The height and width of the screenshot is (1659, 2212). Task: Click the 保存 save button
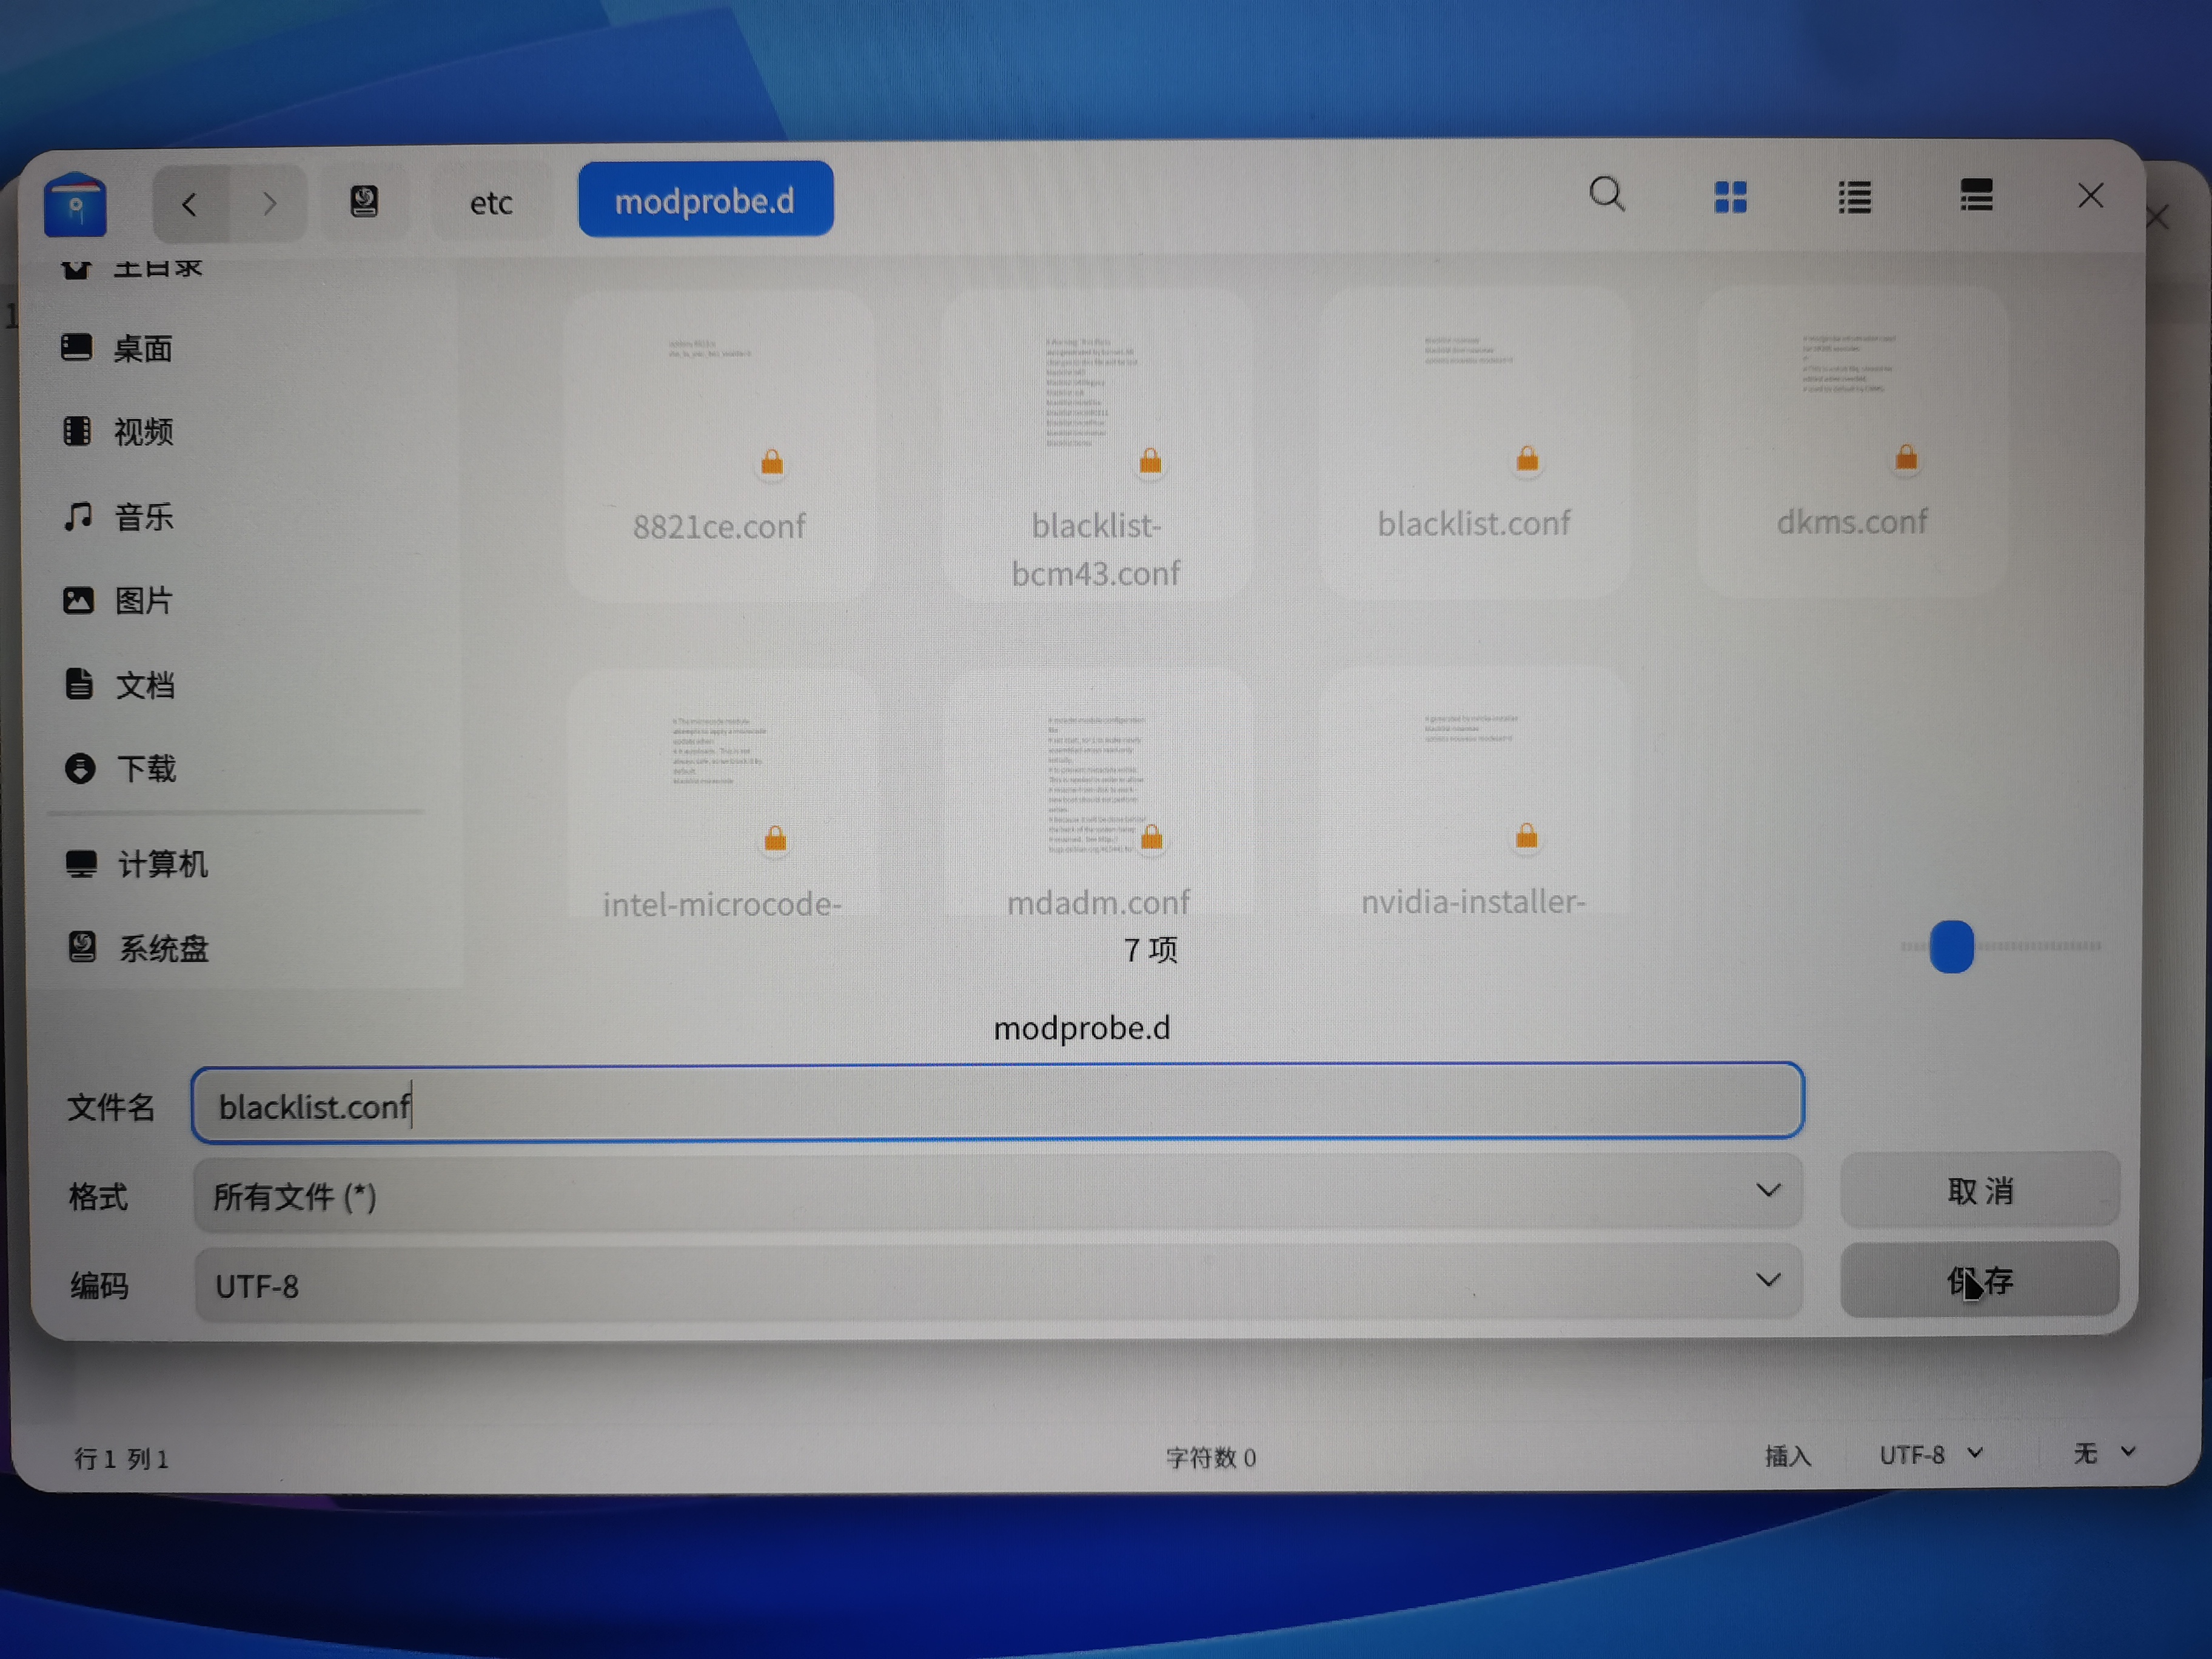1979,1280
